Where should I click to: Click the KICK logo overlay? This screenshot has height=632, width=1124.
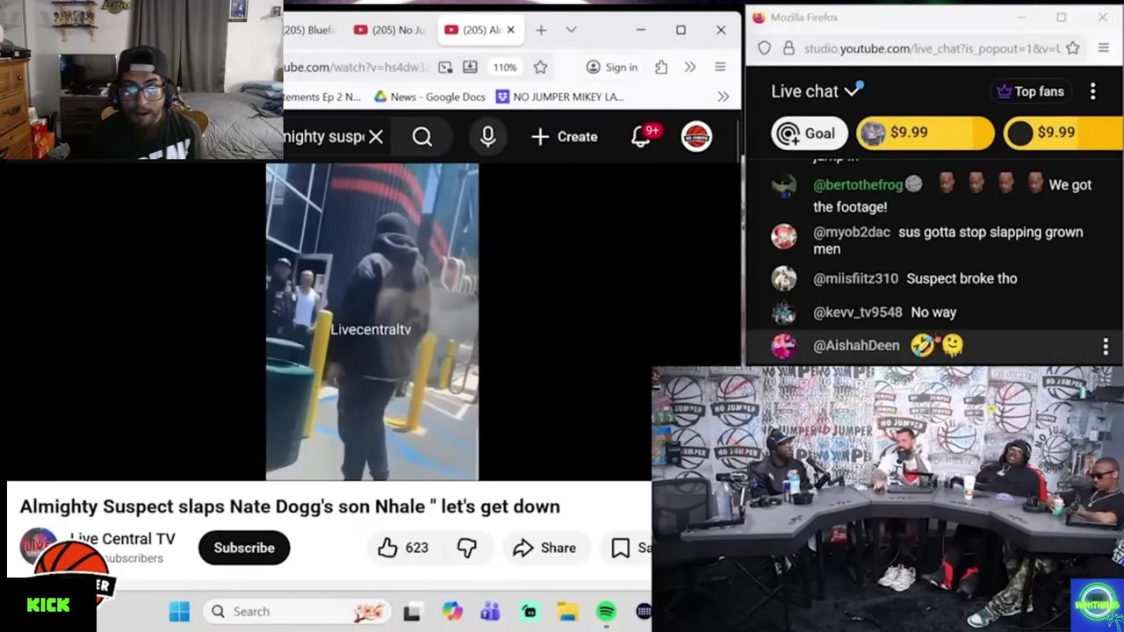click(x=48, y=606)
